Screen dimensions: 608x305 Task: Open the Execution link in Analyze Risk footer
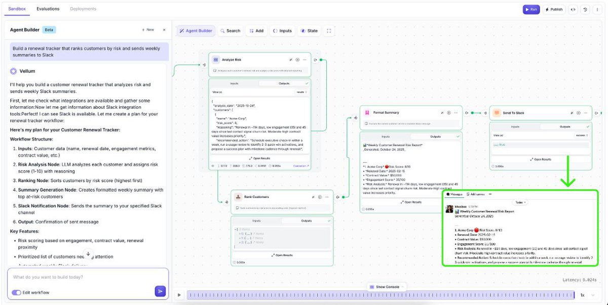point(301,166)
